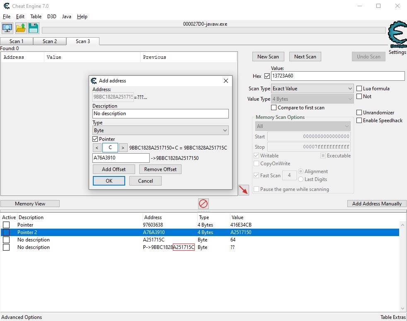Click the floppy disk save icon
This screenshot has height=321, width=407.
coord(34,28)
